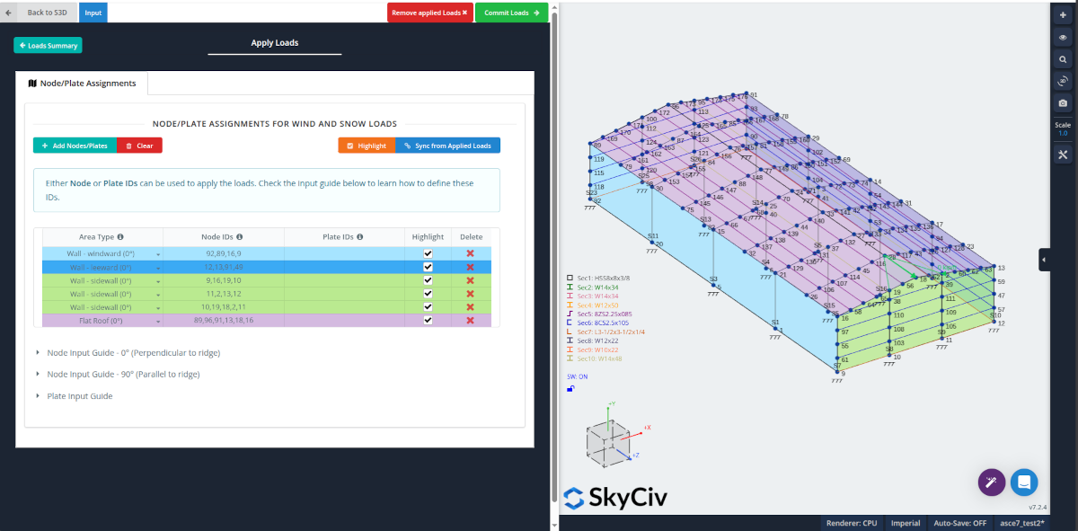Switch to the Input tab
The height and width of the screenshot is (531, 1078).
pos(93,13)
